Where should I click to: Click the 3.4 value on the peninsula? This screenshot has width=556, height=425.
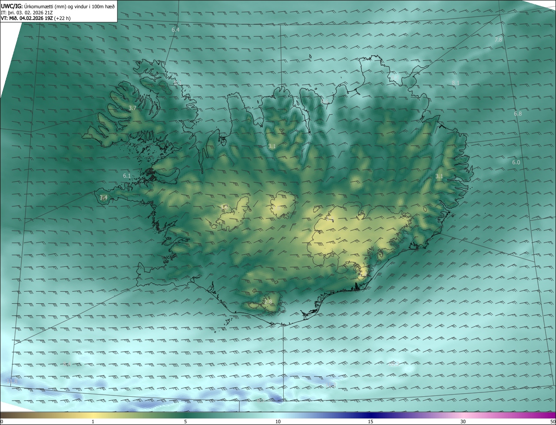[x=103, y=197]
